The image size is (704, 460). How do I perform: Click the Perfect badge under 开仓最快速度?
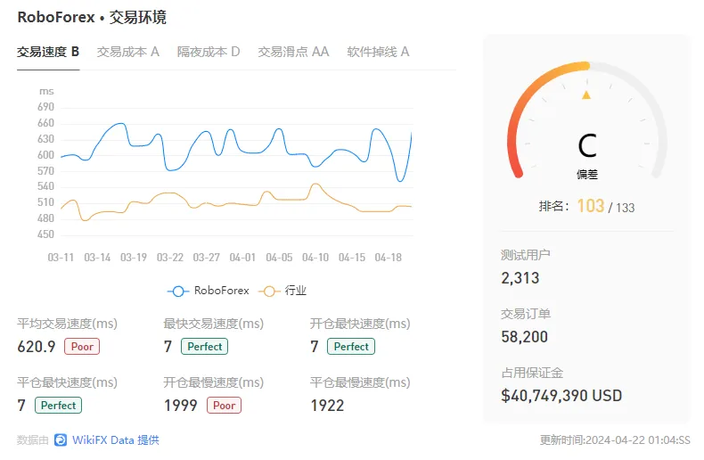point(351,347)
